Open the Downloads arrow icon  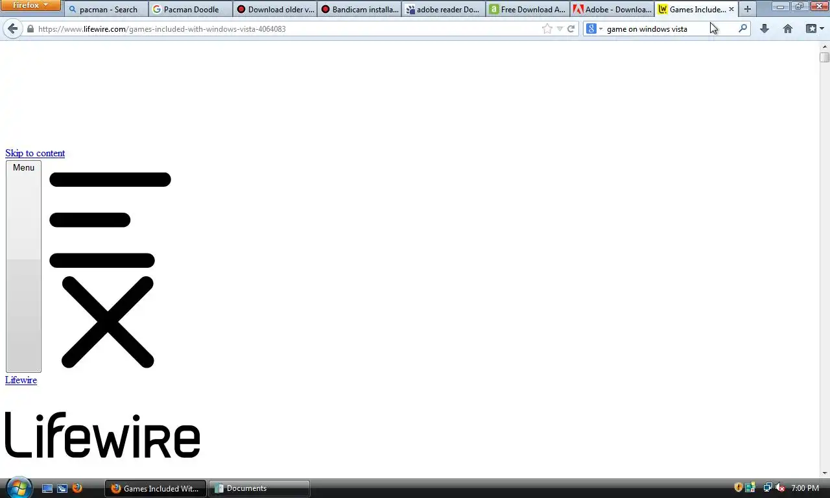(765, 29)
